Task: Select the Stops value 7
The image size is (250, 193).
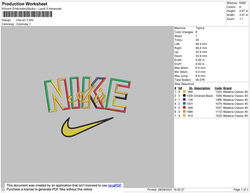Action: 196,36
